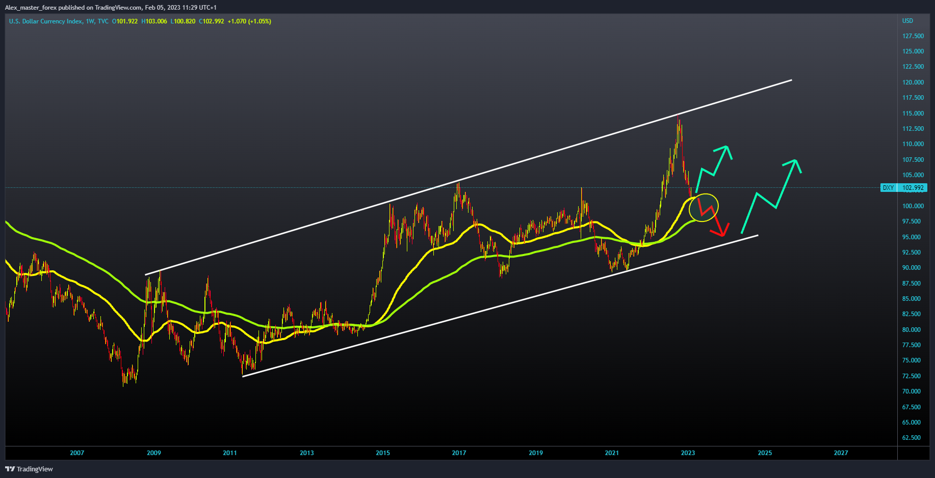Click the 70.000 price axis label

pyautogui.click(x=912, y=391)
